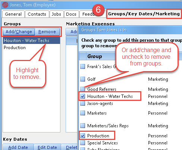
Task: Switch to the General tab
Action: pos(13,14)
